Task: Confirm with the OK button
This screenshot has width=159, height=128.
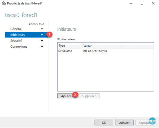Action: click(x=104, y=123)
